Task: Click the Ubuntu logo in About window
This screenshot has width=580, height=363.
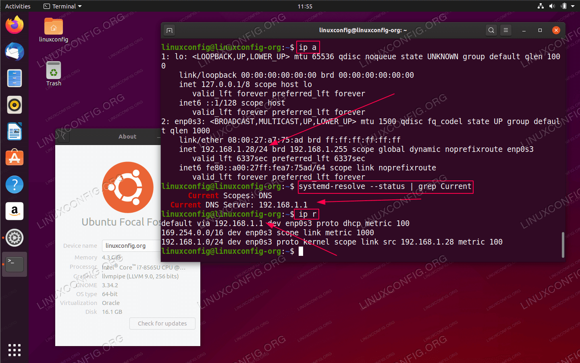Action: tap(128, 187)
